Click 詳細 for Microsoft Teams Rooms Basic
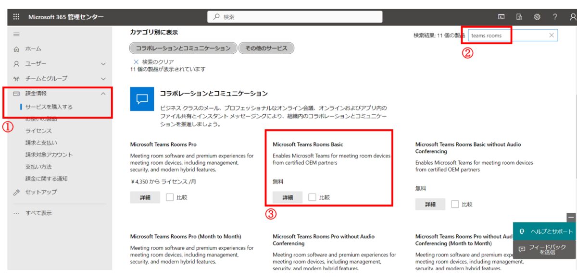The image size is (577, 279). point(288,197)
